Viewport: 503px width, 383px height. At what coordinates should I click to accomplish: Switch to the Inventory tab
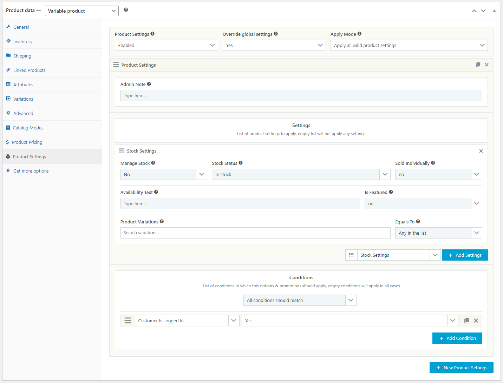(22, 41)
